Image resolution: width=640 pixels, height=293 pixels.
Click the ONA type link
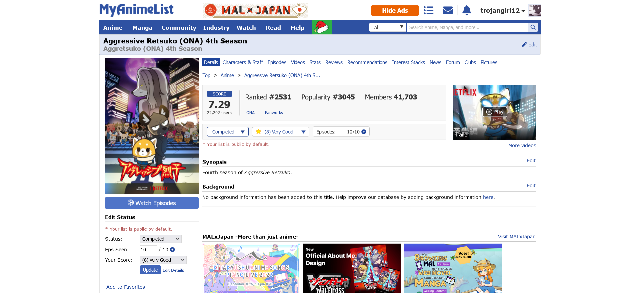point(251,113)
